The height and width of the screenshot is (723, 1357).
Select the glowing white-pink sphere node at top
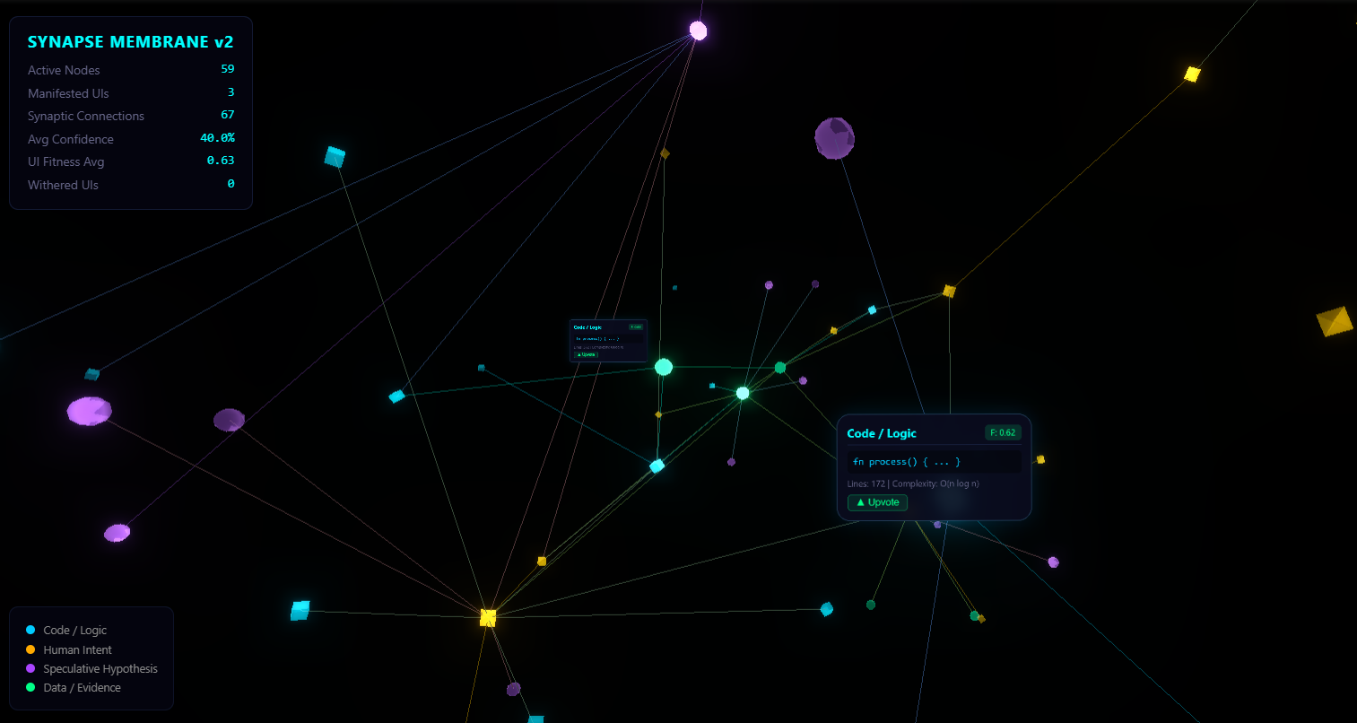tap(698, 30)
